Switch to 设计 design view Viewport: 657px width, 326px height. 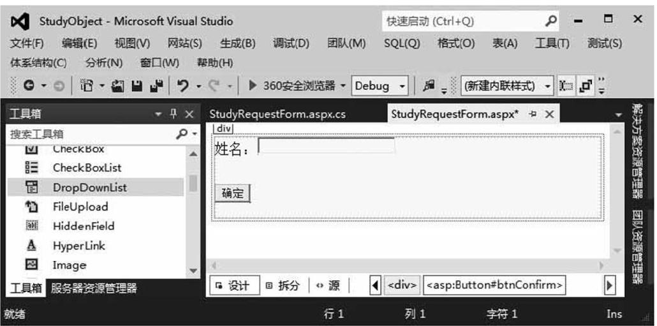coord(235,286)
